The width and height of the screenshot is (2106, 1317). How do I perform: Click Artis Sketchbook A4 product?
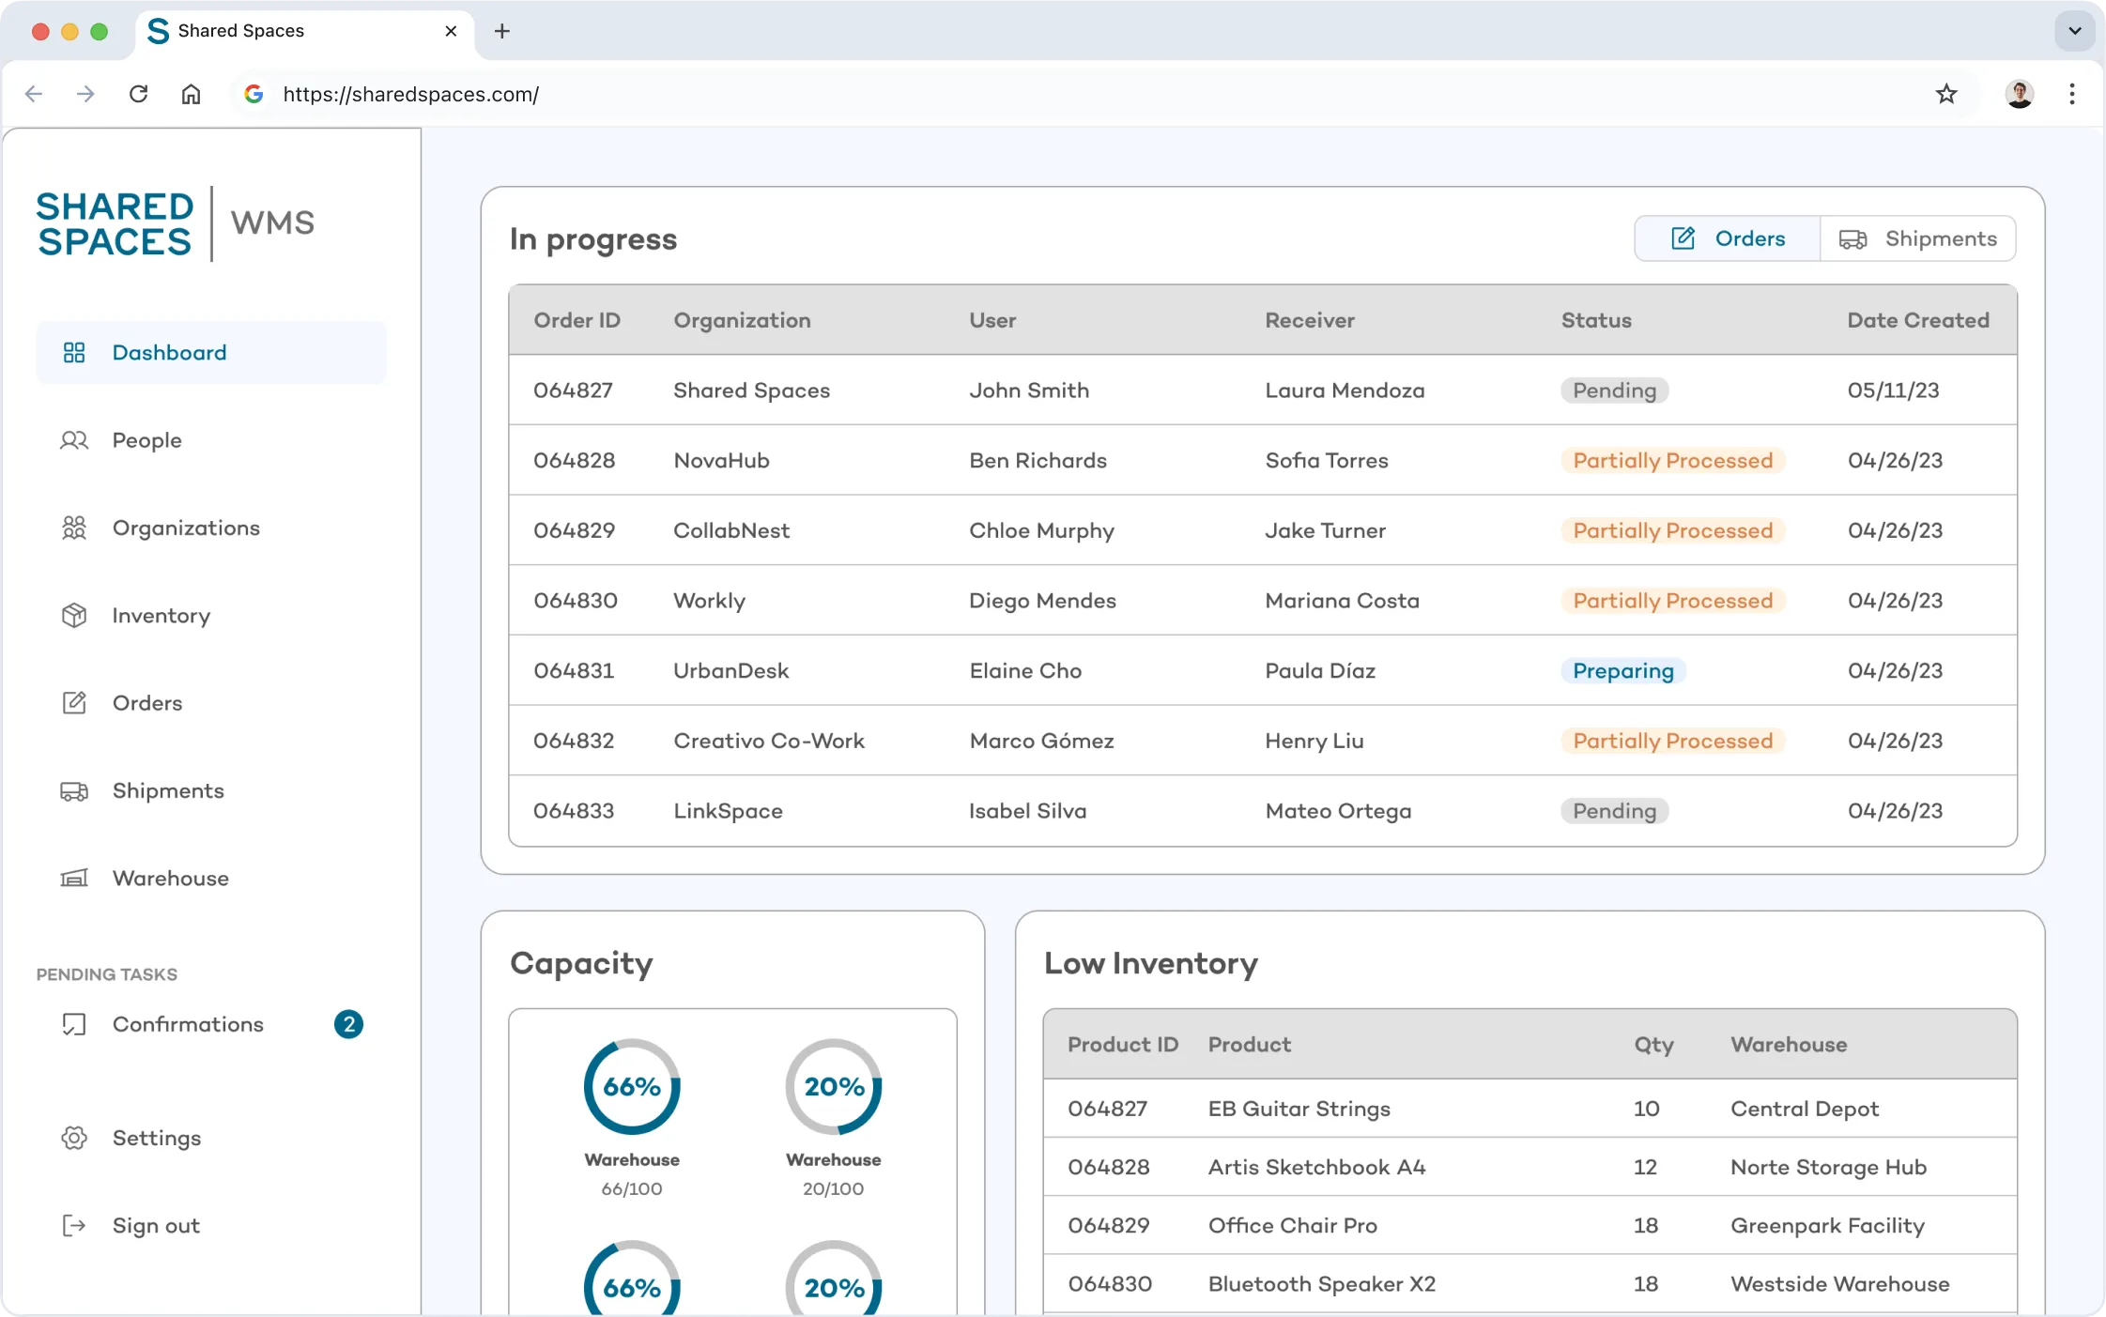pyautogui.click(x=1316, y=1167)
